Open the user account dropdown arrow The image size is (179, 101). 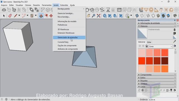coord(131,15)
